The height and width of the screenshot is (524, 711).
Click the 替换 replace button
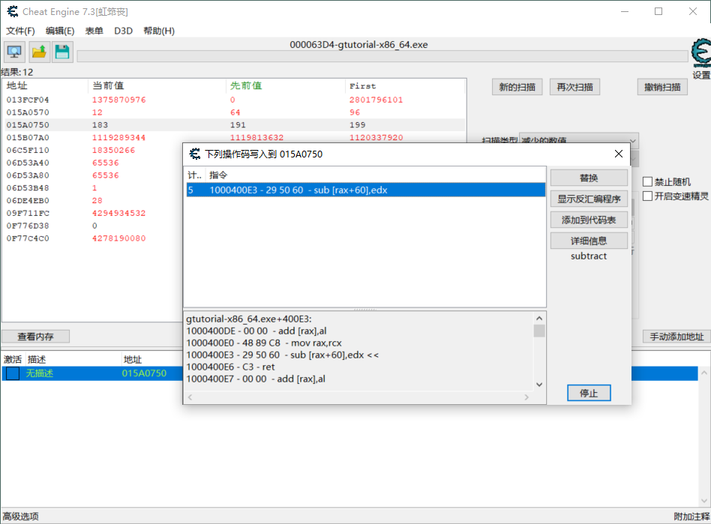coord(589,178)
